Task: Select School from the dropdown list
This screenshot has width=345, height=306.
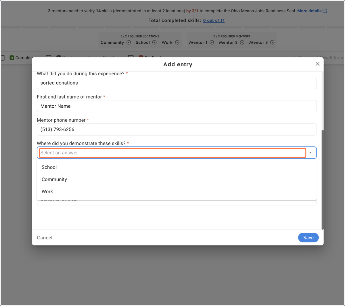Action: pyautogui.click(x=177, y=167)
